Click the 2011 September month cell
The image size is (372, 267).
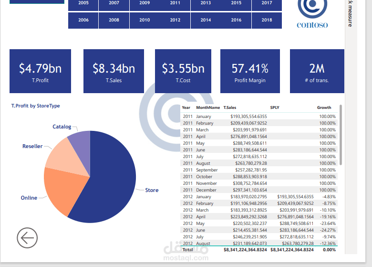(207, 170)
